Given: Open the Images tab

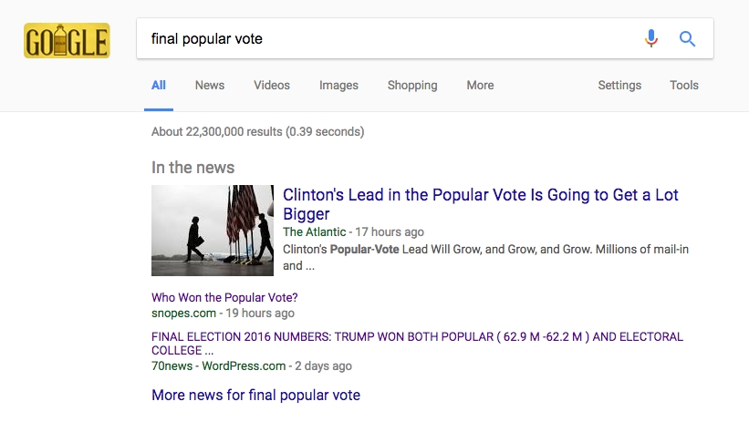Looking at the screenshot, I should [x=338, y=86].
